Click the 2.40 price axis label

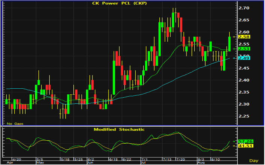click(244, 80)
